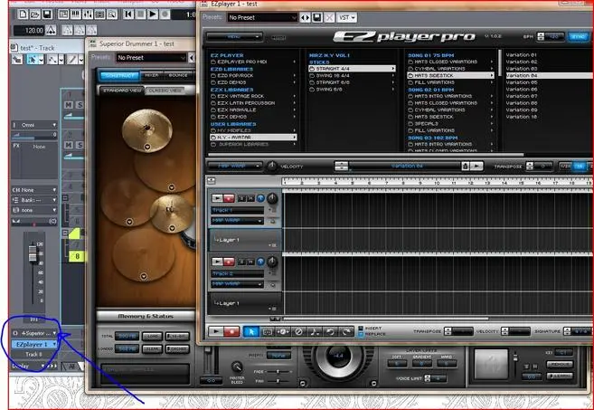The image size is (594, 410).
Task: Open the EZplayer Presets dropdown
Action: [x=261, y=17]
